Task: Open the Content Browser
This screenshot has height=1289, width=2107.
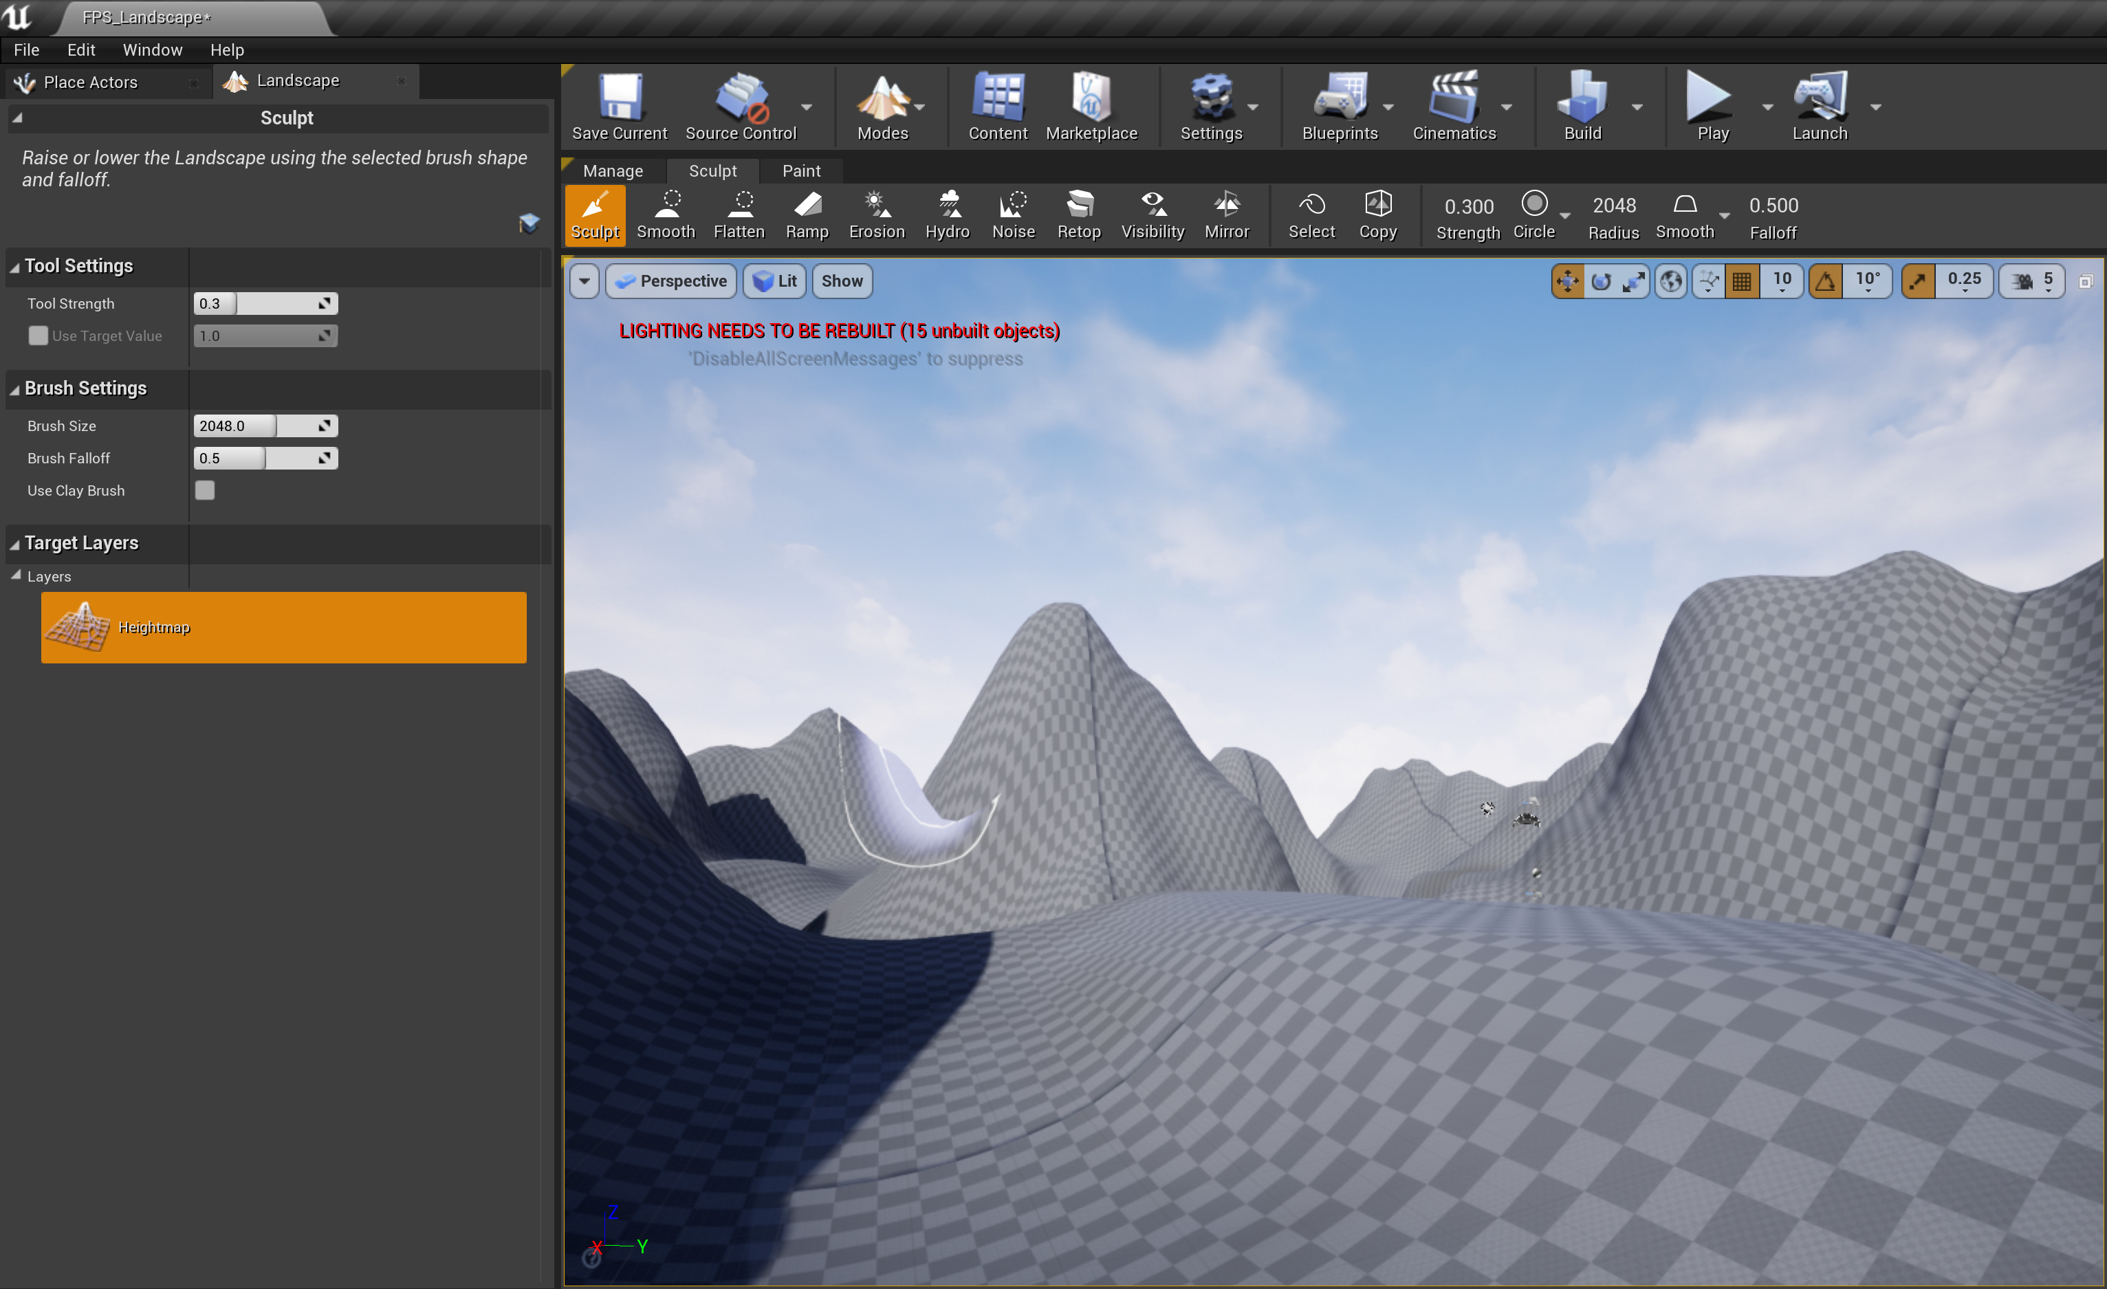Action: (997, 105)
